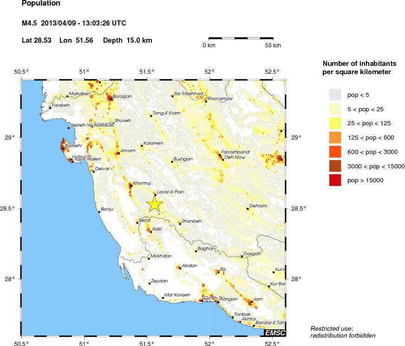
Task: Select the Jam city marker
Action: [251, 302]
